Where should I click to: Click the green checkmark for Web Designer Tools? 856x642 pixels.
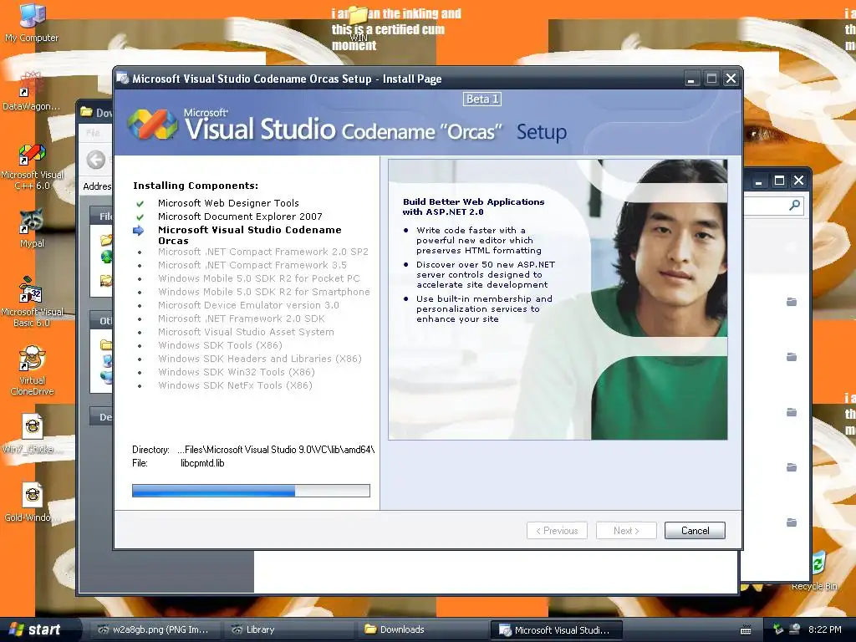point(140,204)
